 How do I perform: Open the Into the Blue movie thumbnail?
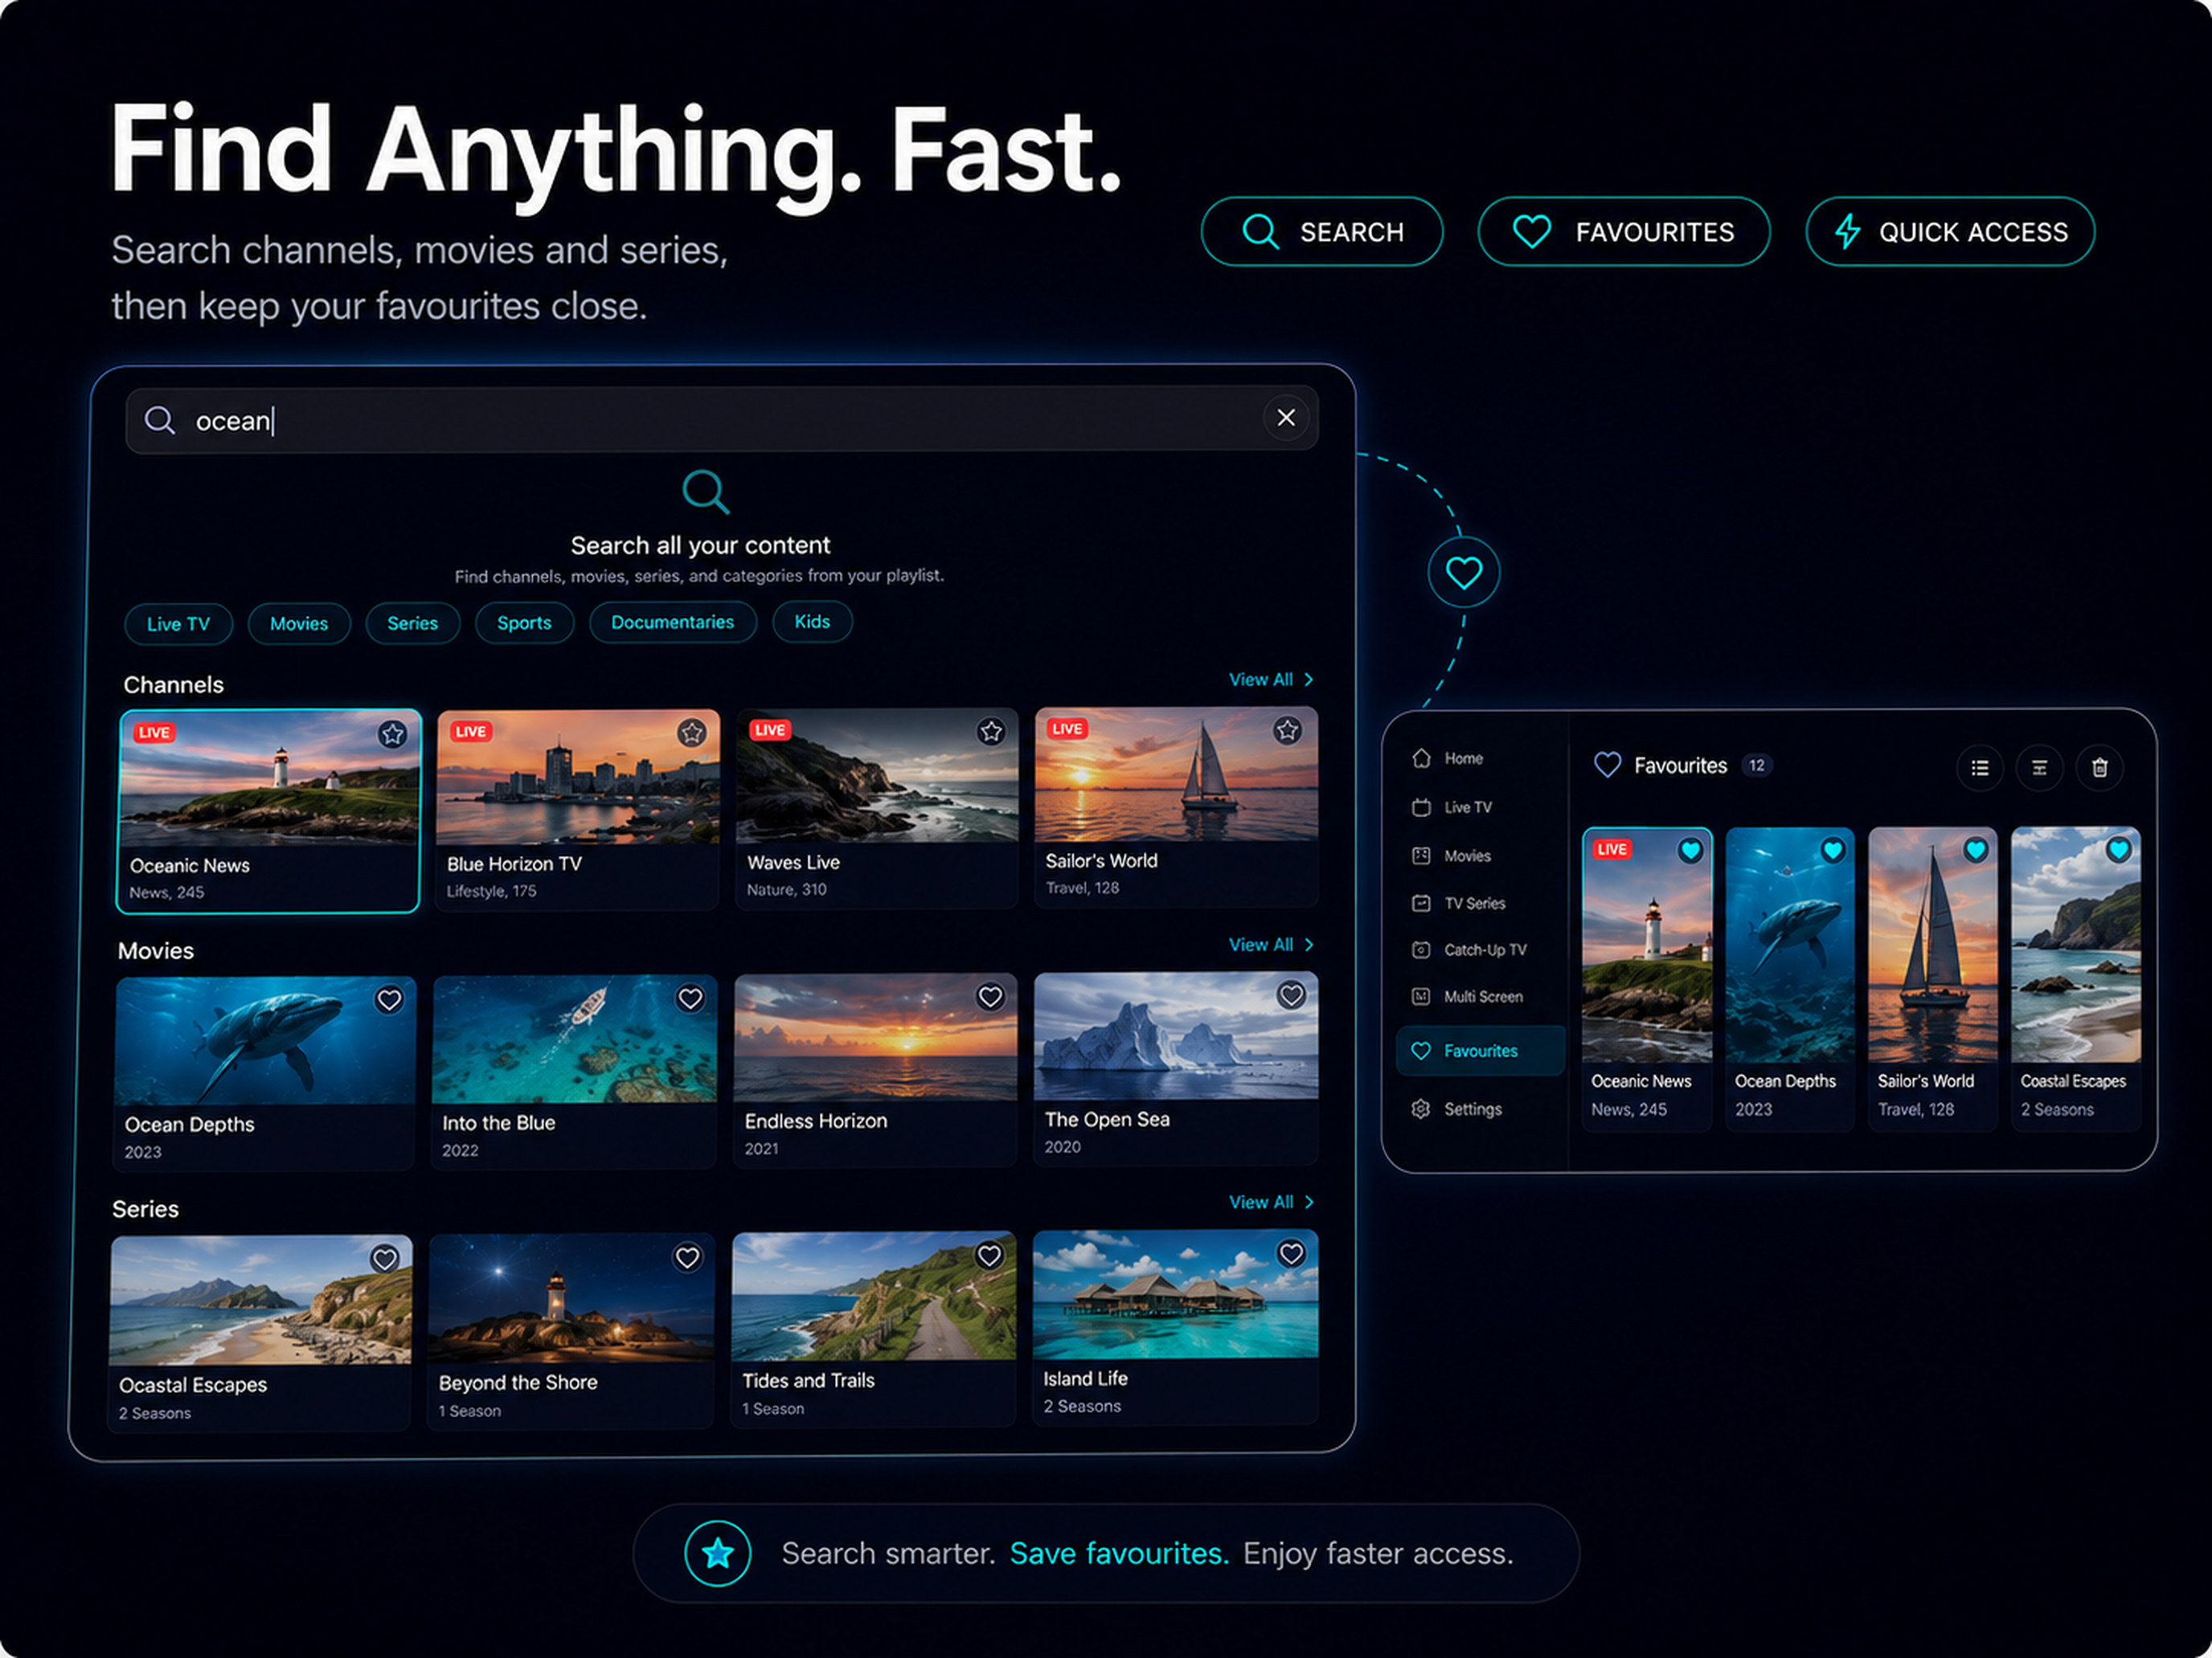(575, 1040)
